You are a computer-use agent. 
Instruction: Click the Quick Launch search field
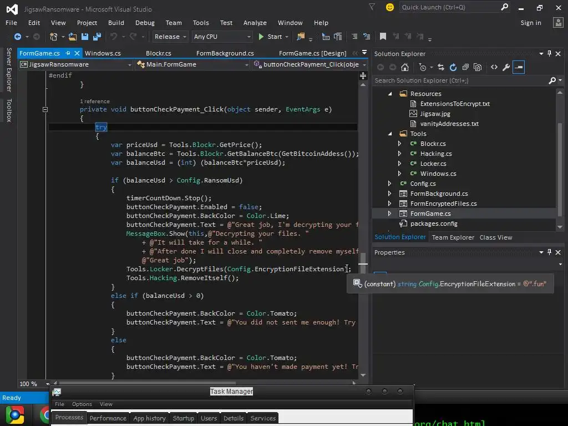[x=449, y=7]
